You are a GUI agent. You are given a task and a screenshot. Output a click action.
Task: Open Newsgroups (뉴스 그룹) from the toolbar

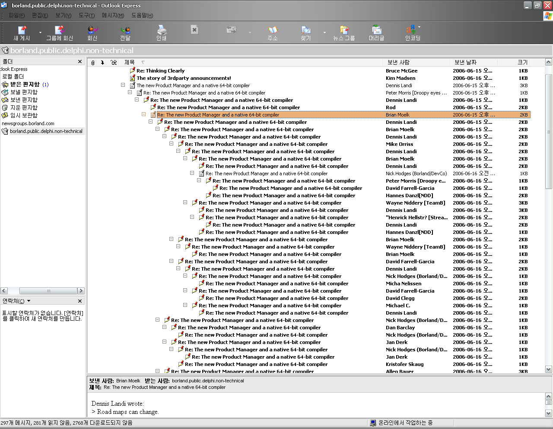(344, 33)
